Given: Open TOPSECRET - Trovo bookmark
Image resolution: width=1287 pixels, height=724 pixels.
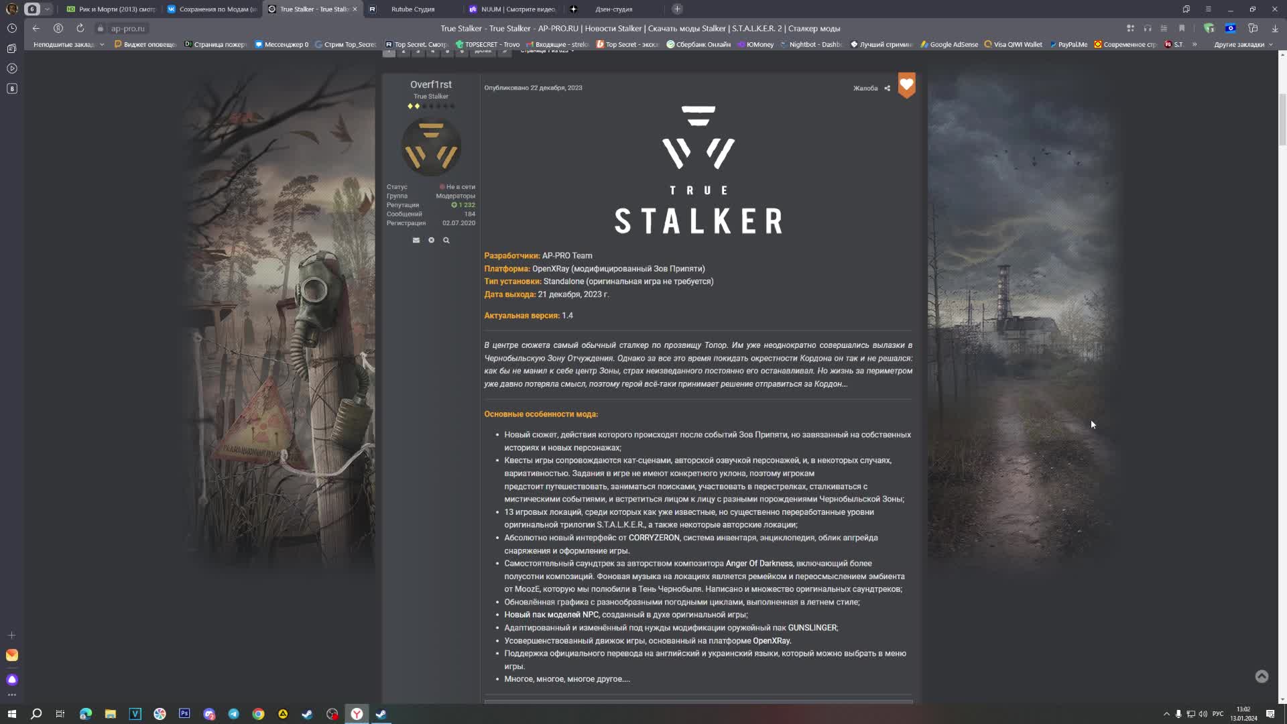Looking at the screenshot, I should coord(487,44).
